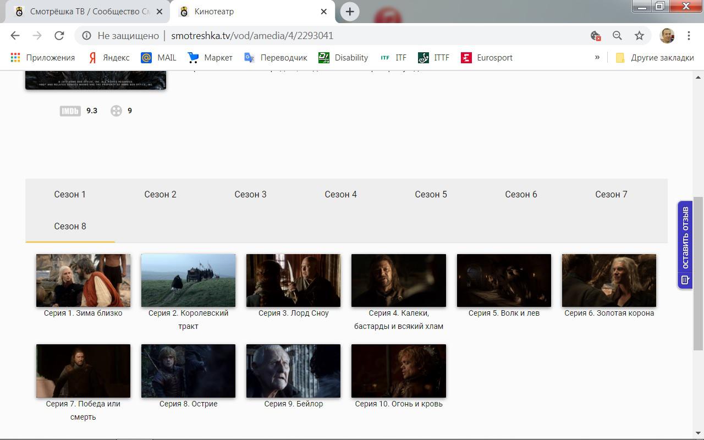Select the Сезон 2 tab
This screenshot has height=440, width=704.
pos(160,194)
